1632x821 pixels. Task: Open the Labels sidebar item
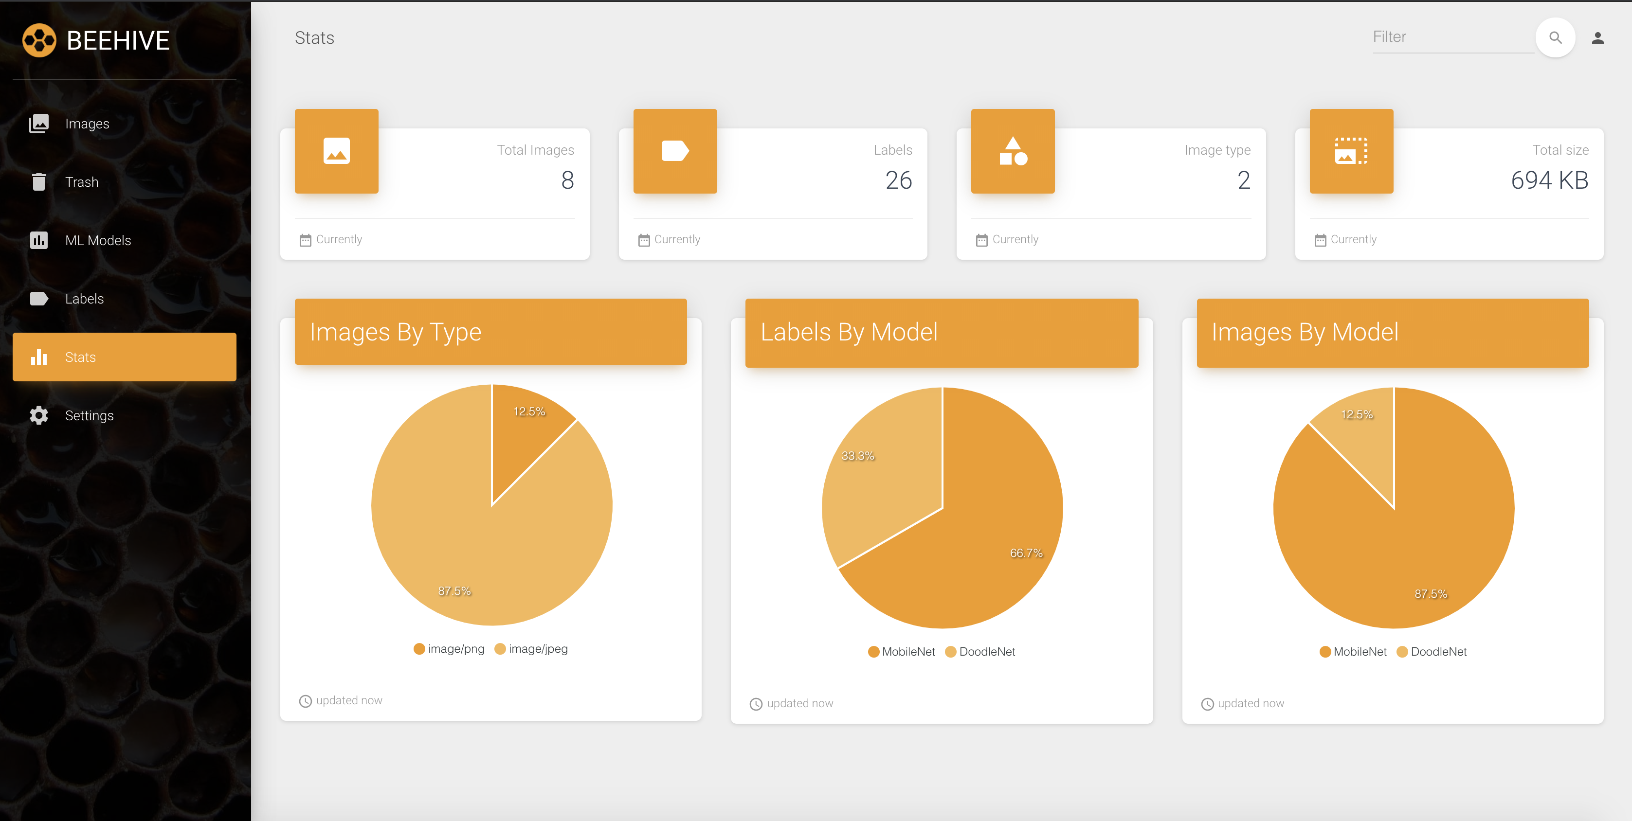tap(84, 298)
